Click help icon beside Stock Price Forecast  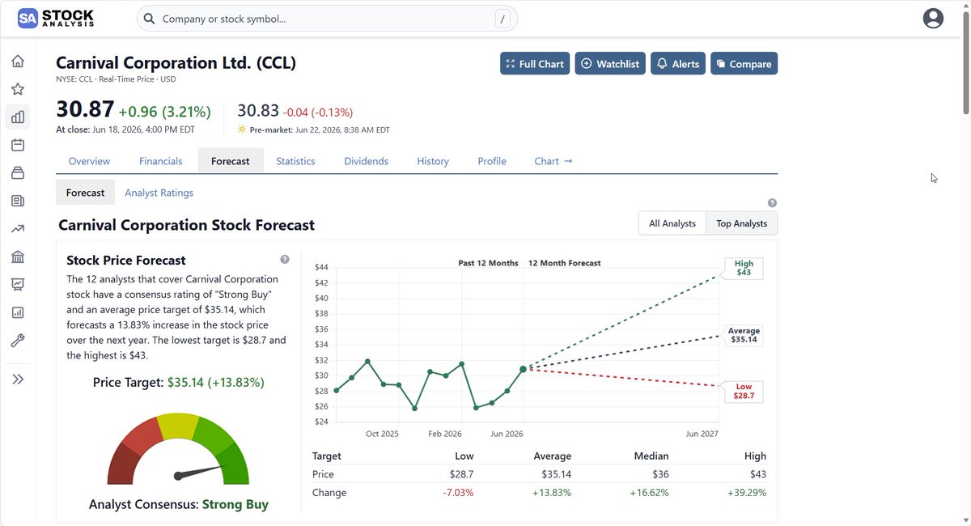click(x=285, y=260)
